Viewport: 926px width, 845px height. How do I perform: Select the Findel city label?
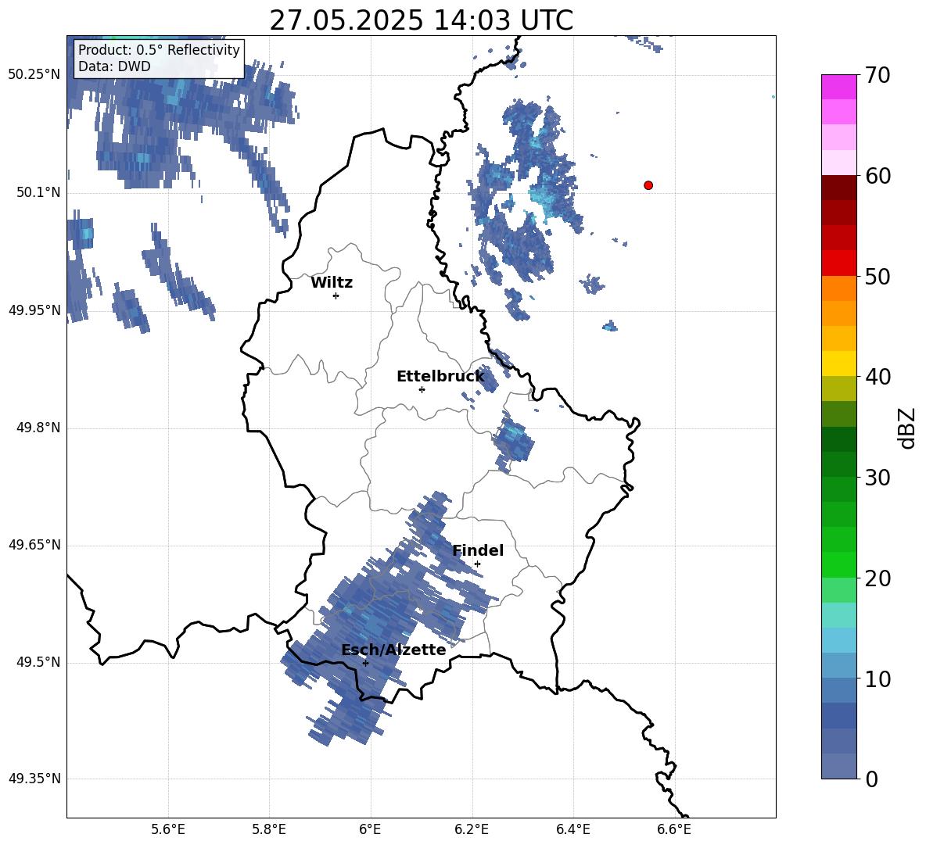coord(478,550)
